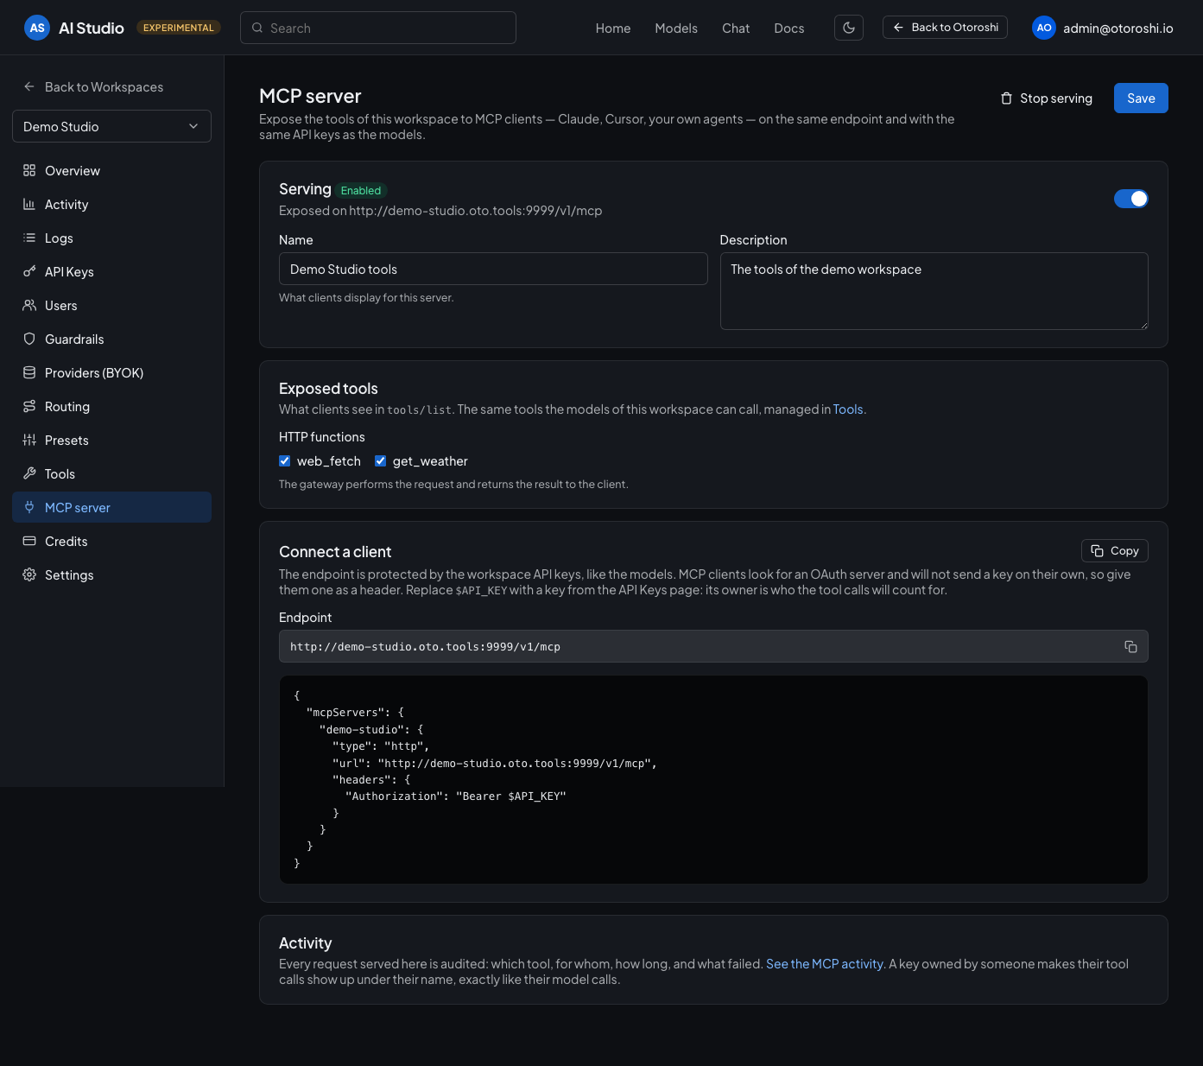This screenshot has width=1203, height=1066.
Task: Click the Guardrails shield icon
Action: tap(29, 339)
